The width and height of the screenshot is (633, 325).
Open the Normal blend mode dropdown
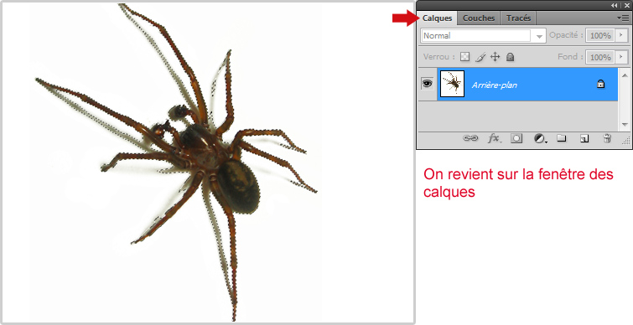483,35
